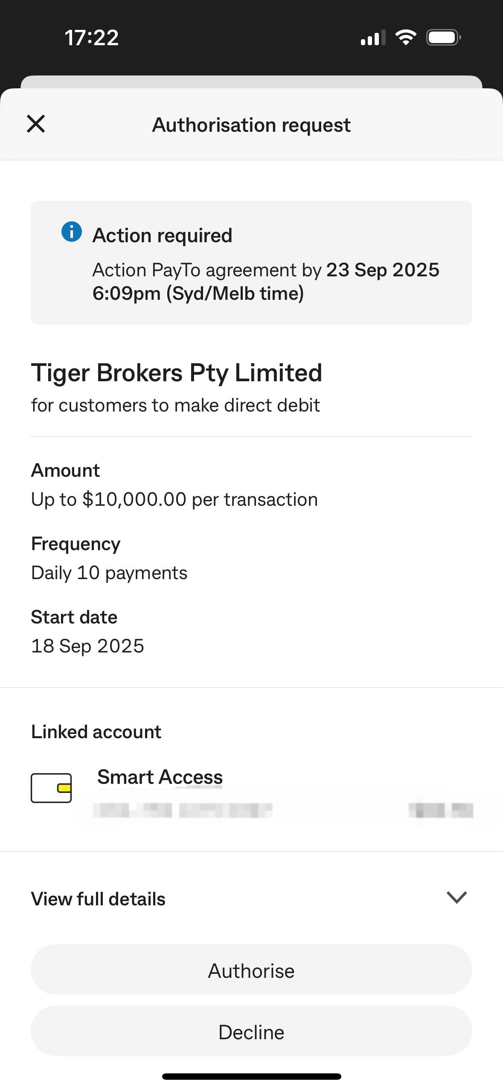The height and width of the screenshot is (1090, 503).
Task: Tap the Daily 10 payments frequency
Action: coord(109,573)
